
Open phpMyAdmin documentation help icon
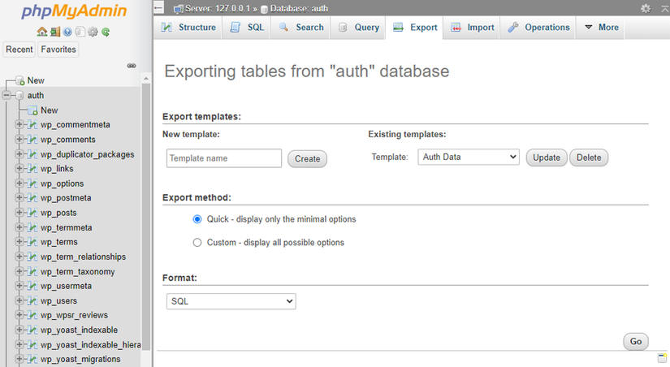(67, 32)
